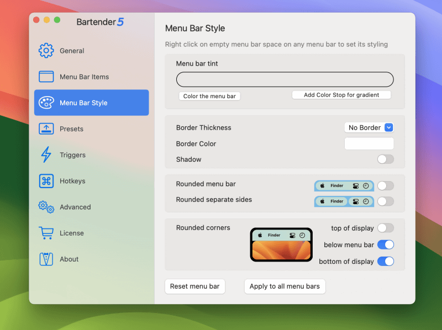Click the About tuxedo icon
This screenshot has height=330, width=442.
[47, 259]
